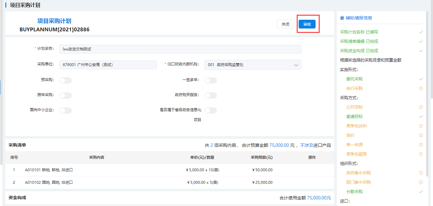433x206 pixels.
Task: Click the 审核 button
Action: (307, 24)
